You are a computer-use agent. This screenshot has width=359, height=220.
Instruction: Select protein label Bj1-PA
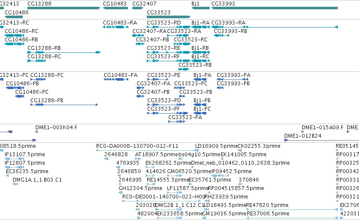tap(202, 75)
